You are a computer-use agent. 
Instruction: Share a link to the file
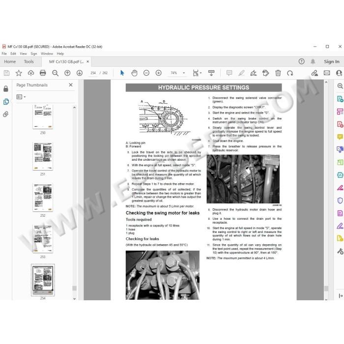point(315,73)
